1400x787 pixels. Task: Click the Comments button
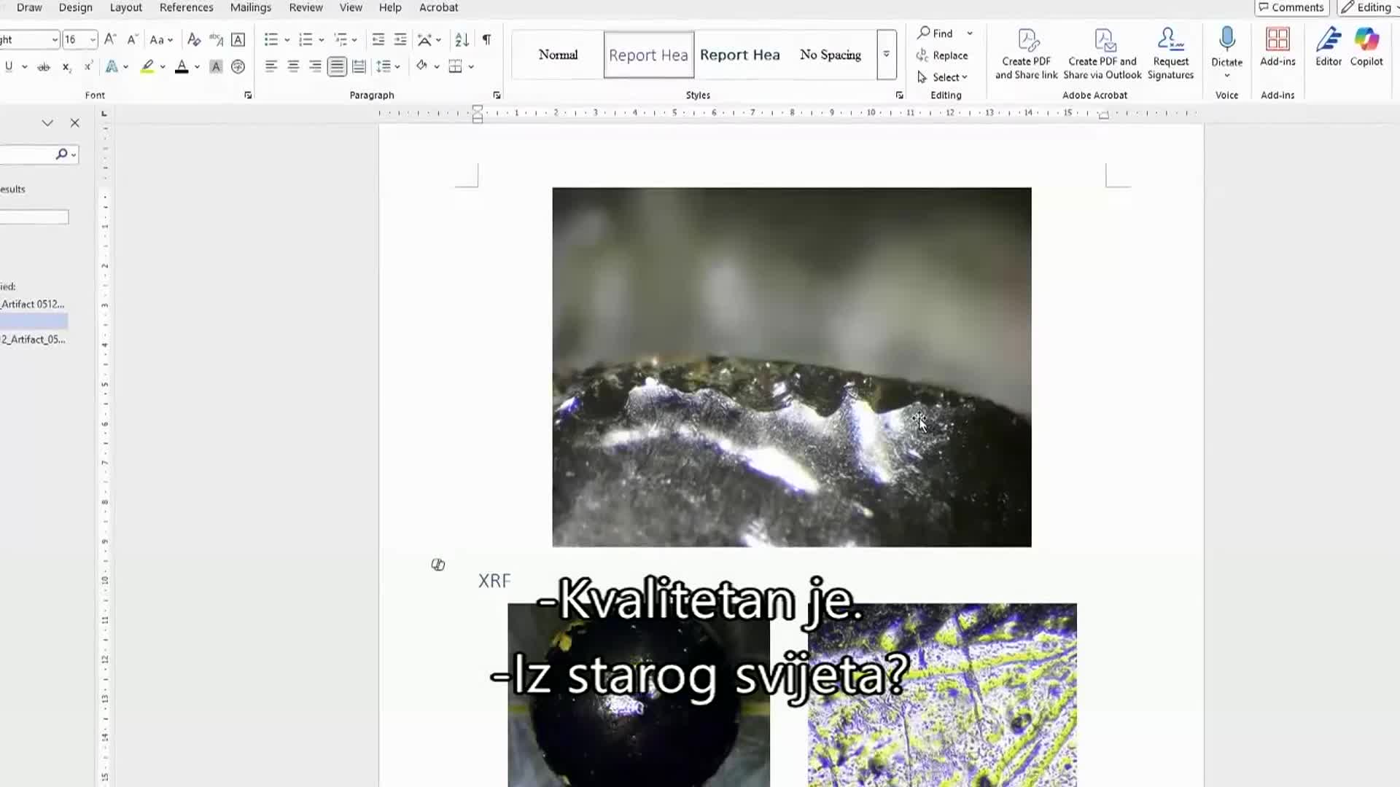pos(1291,7)
